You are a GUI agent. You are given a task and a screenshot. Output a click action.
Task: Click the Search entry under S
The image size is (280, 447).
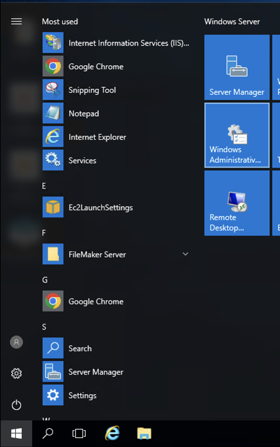(80, 348)
